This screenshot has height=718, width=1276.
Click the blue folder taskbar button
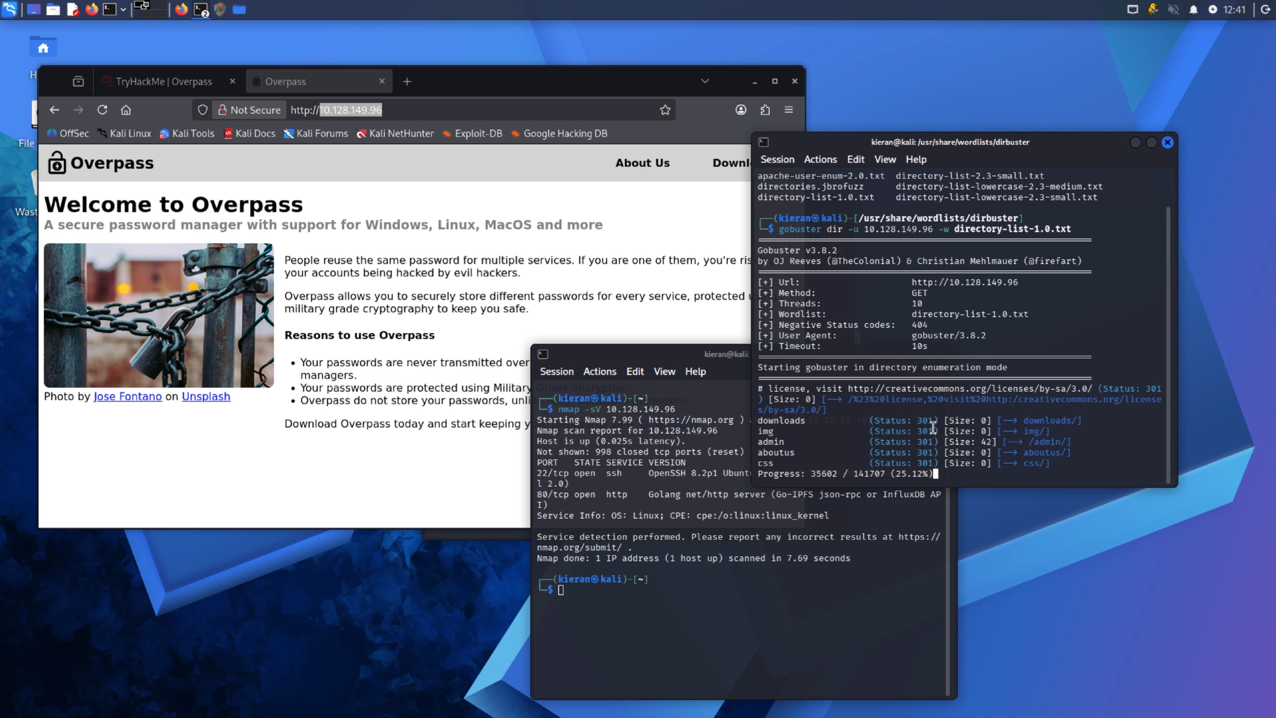pyautogui.click(x=239, y=9)
